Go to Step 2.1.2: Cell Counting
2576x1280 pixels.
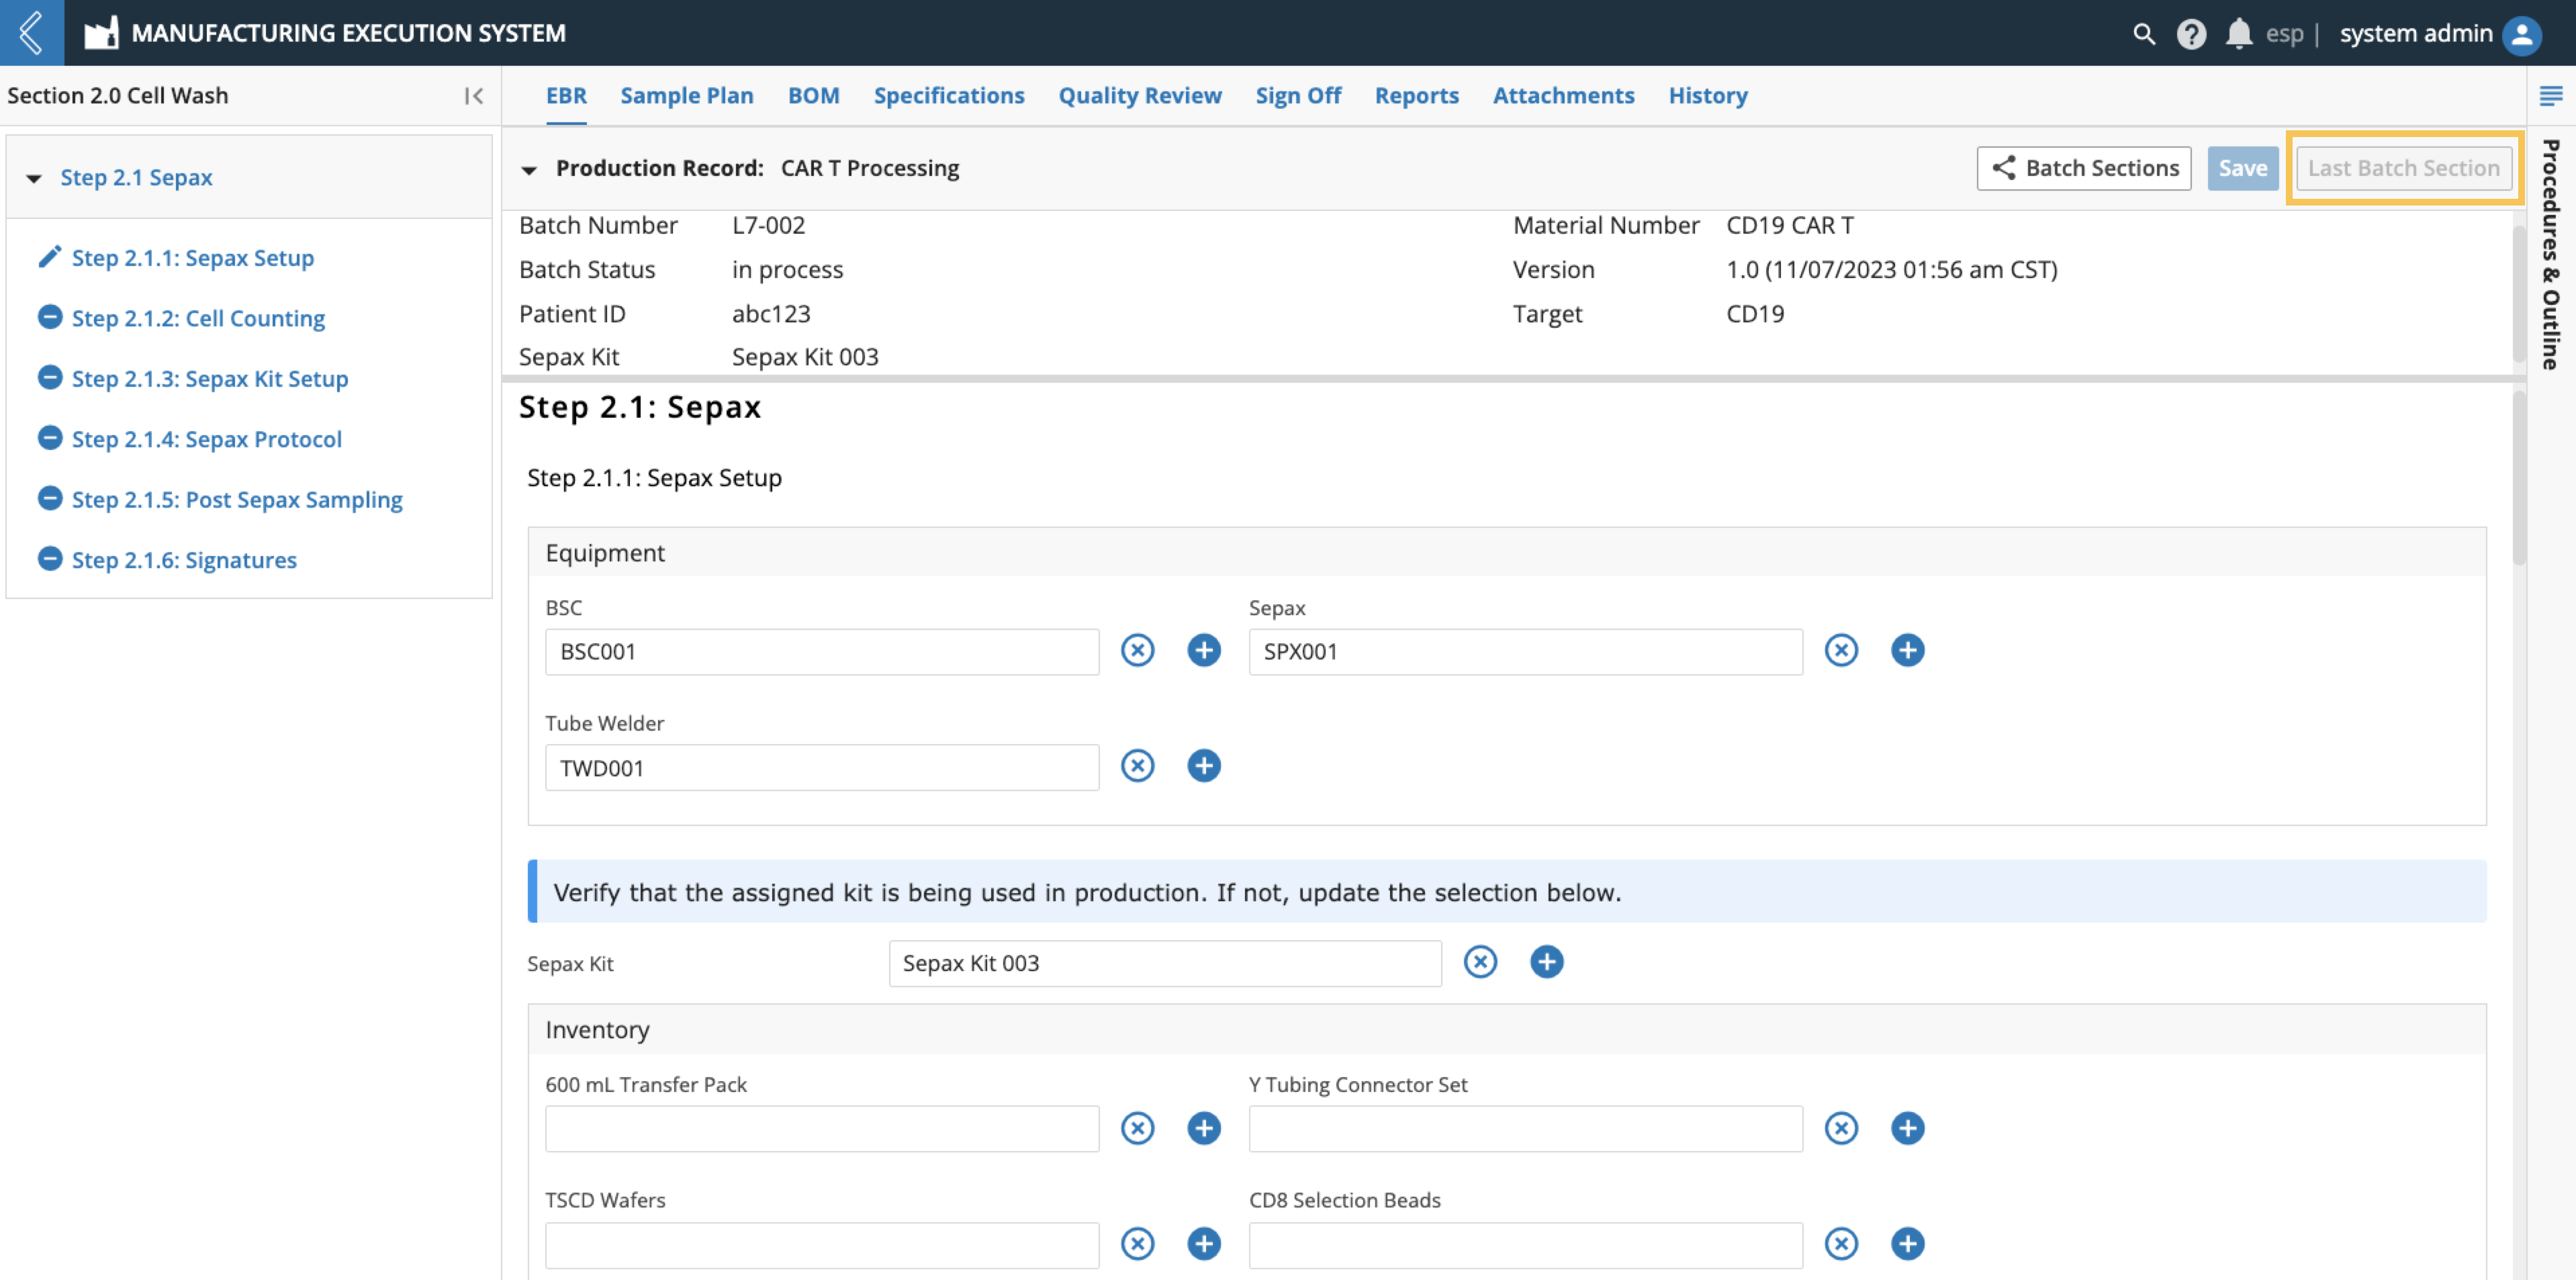coord(198,318)
